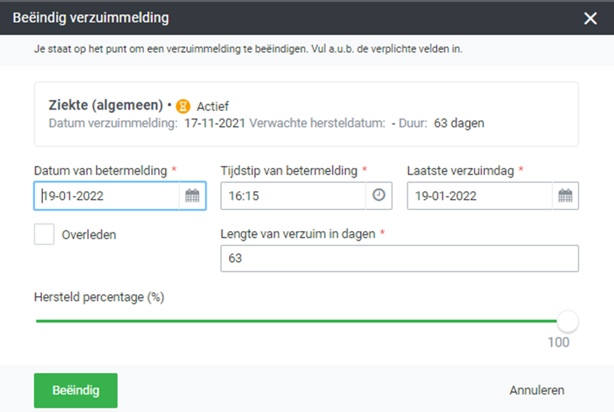Image resolution: width=614 pixels, height=412 pixels.
Task: Click the middle of the Hersteld percentage track
Action: tap(301, 321)
